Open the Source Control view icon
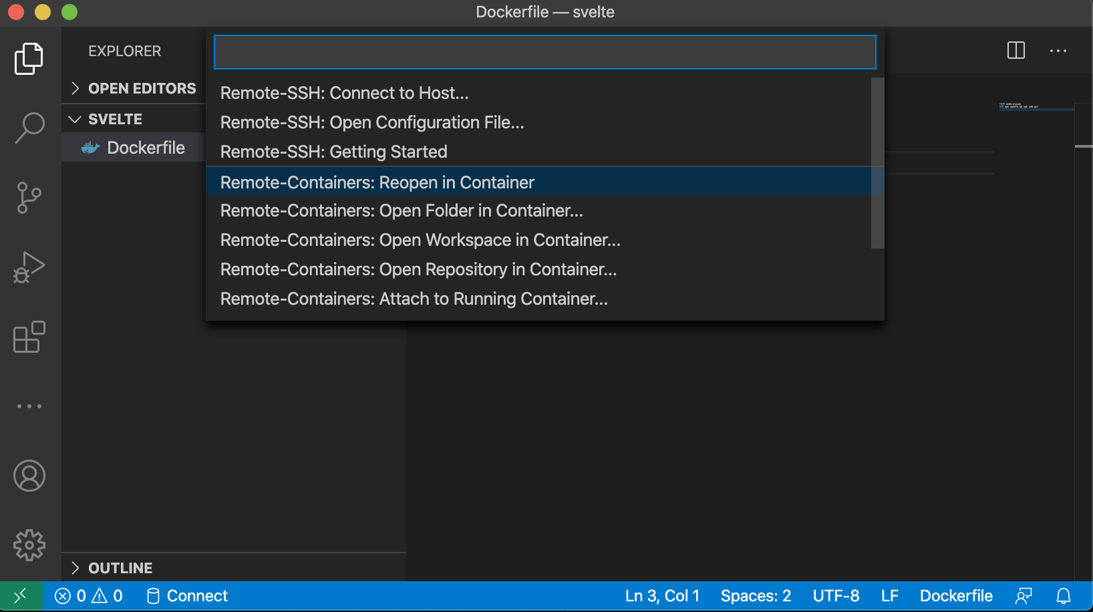 (x=29, y=198)
